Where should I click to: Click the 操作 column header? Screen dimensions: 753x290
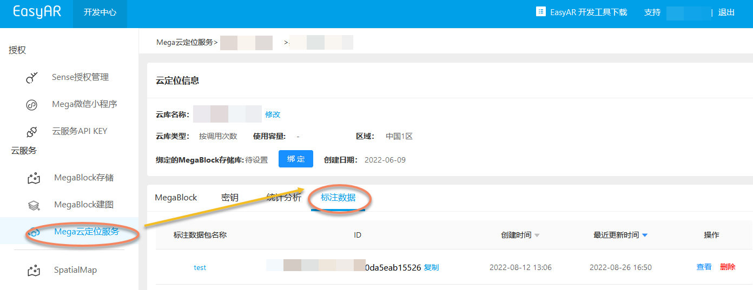pyautogui.click(x=711, y=235)
